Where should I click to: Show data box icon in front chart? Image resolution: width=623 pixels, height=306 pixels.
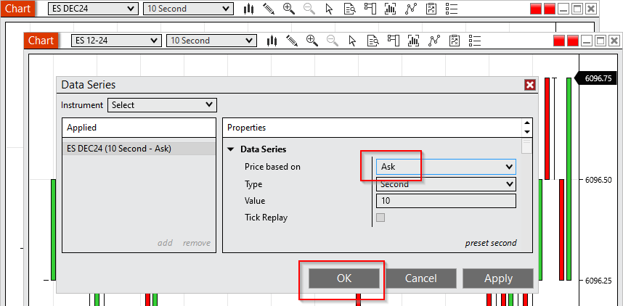[x=373, y=41]
